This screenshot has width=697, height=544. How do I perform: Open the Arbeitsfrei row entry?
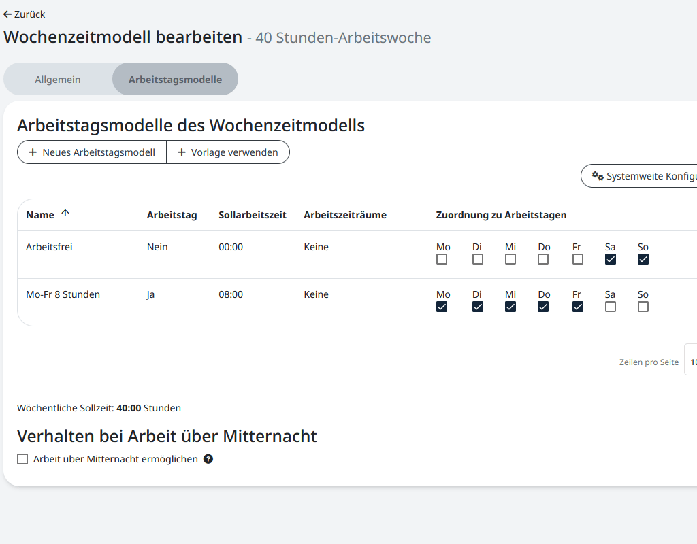pyautogui.click(x=49, y=248)
